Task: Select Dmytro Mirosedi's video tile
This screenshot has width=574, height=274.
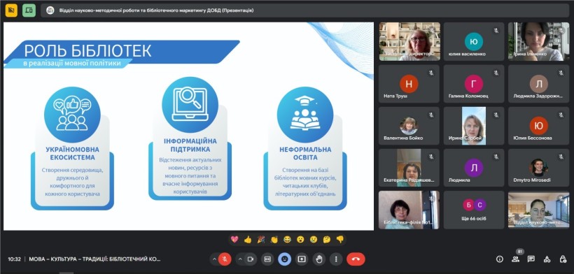Action: point(538,168)
